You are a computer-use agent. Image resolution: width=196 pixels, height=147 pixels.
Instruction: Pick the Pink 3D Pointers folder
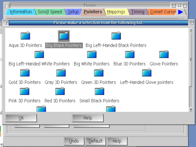25,91
